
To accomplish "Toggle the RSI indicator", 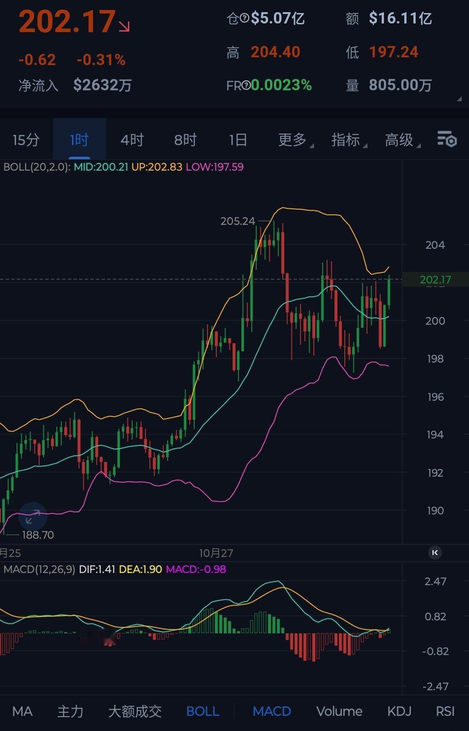I will click(x=445, y=711).
